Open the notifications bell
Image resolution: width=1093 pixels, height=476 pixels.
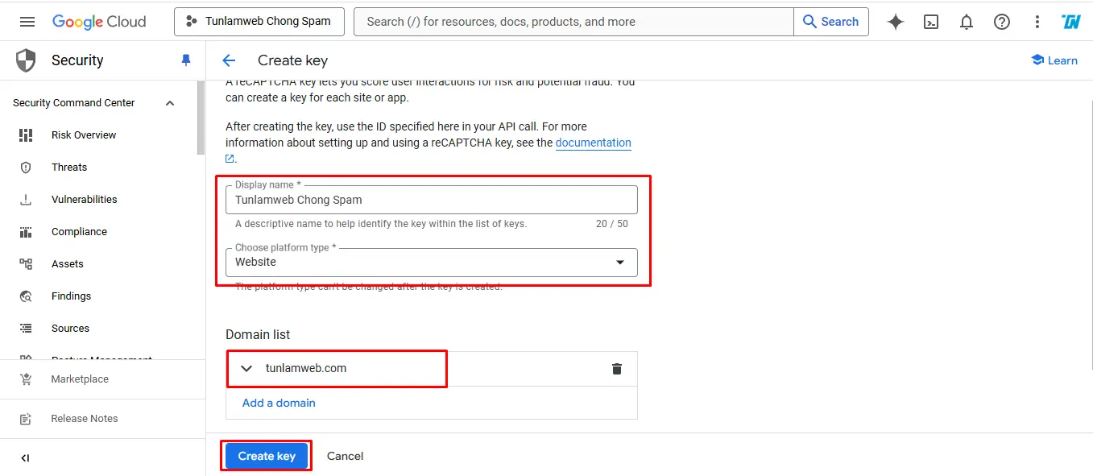click(x=967, y=22)
